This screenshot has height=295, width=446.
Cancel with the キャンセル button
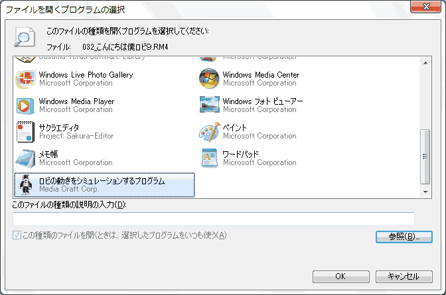point(404,276)
